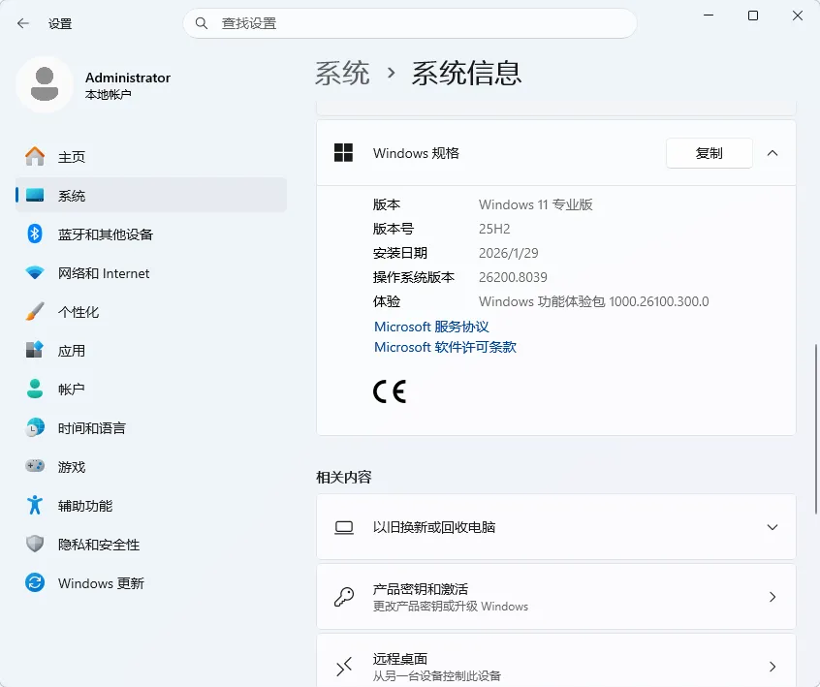Go to 游戏 settings
Viewport: 820px width, 687px height.
click(x=150, y=466)
